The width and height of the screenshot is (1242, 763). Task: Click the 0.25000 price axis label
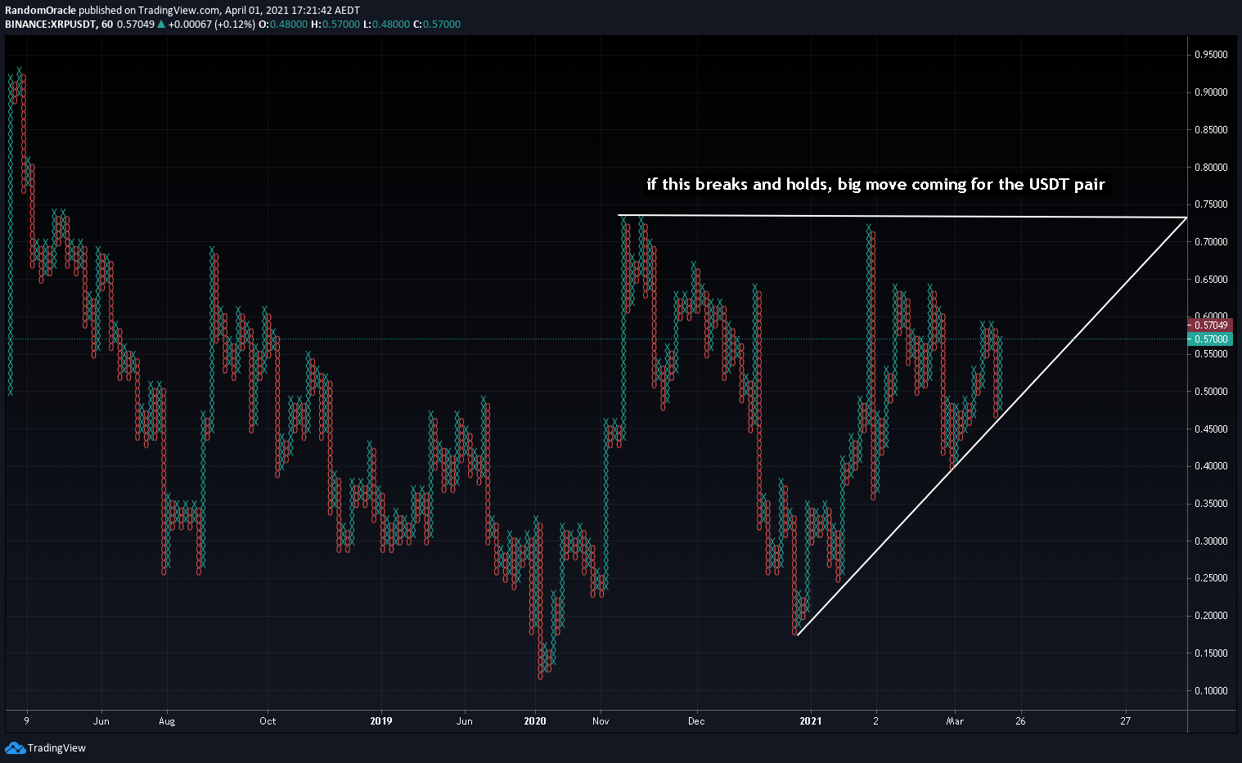1210,578
